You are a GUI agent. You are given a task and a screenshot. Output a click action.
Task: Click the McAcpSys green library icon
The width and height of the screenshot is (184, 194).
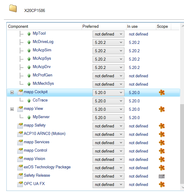point(29,59)
